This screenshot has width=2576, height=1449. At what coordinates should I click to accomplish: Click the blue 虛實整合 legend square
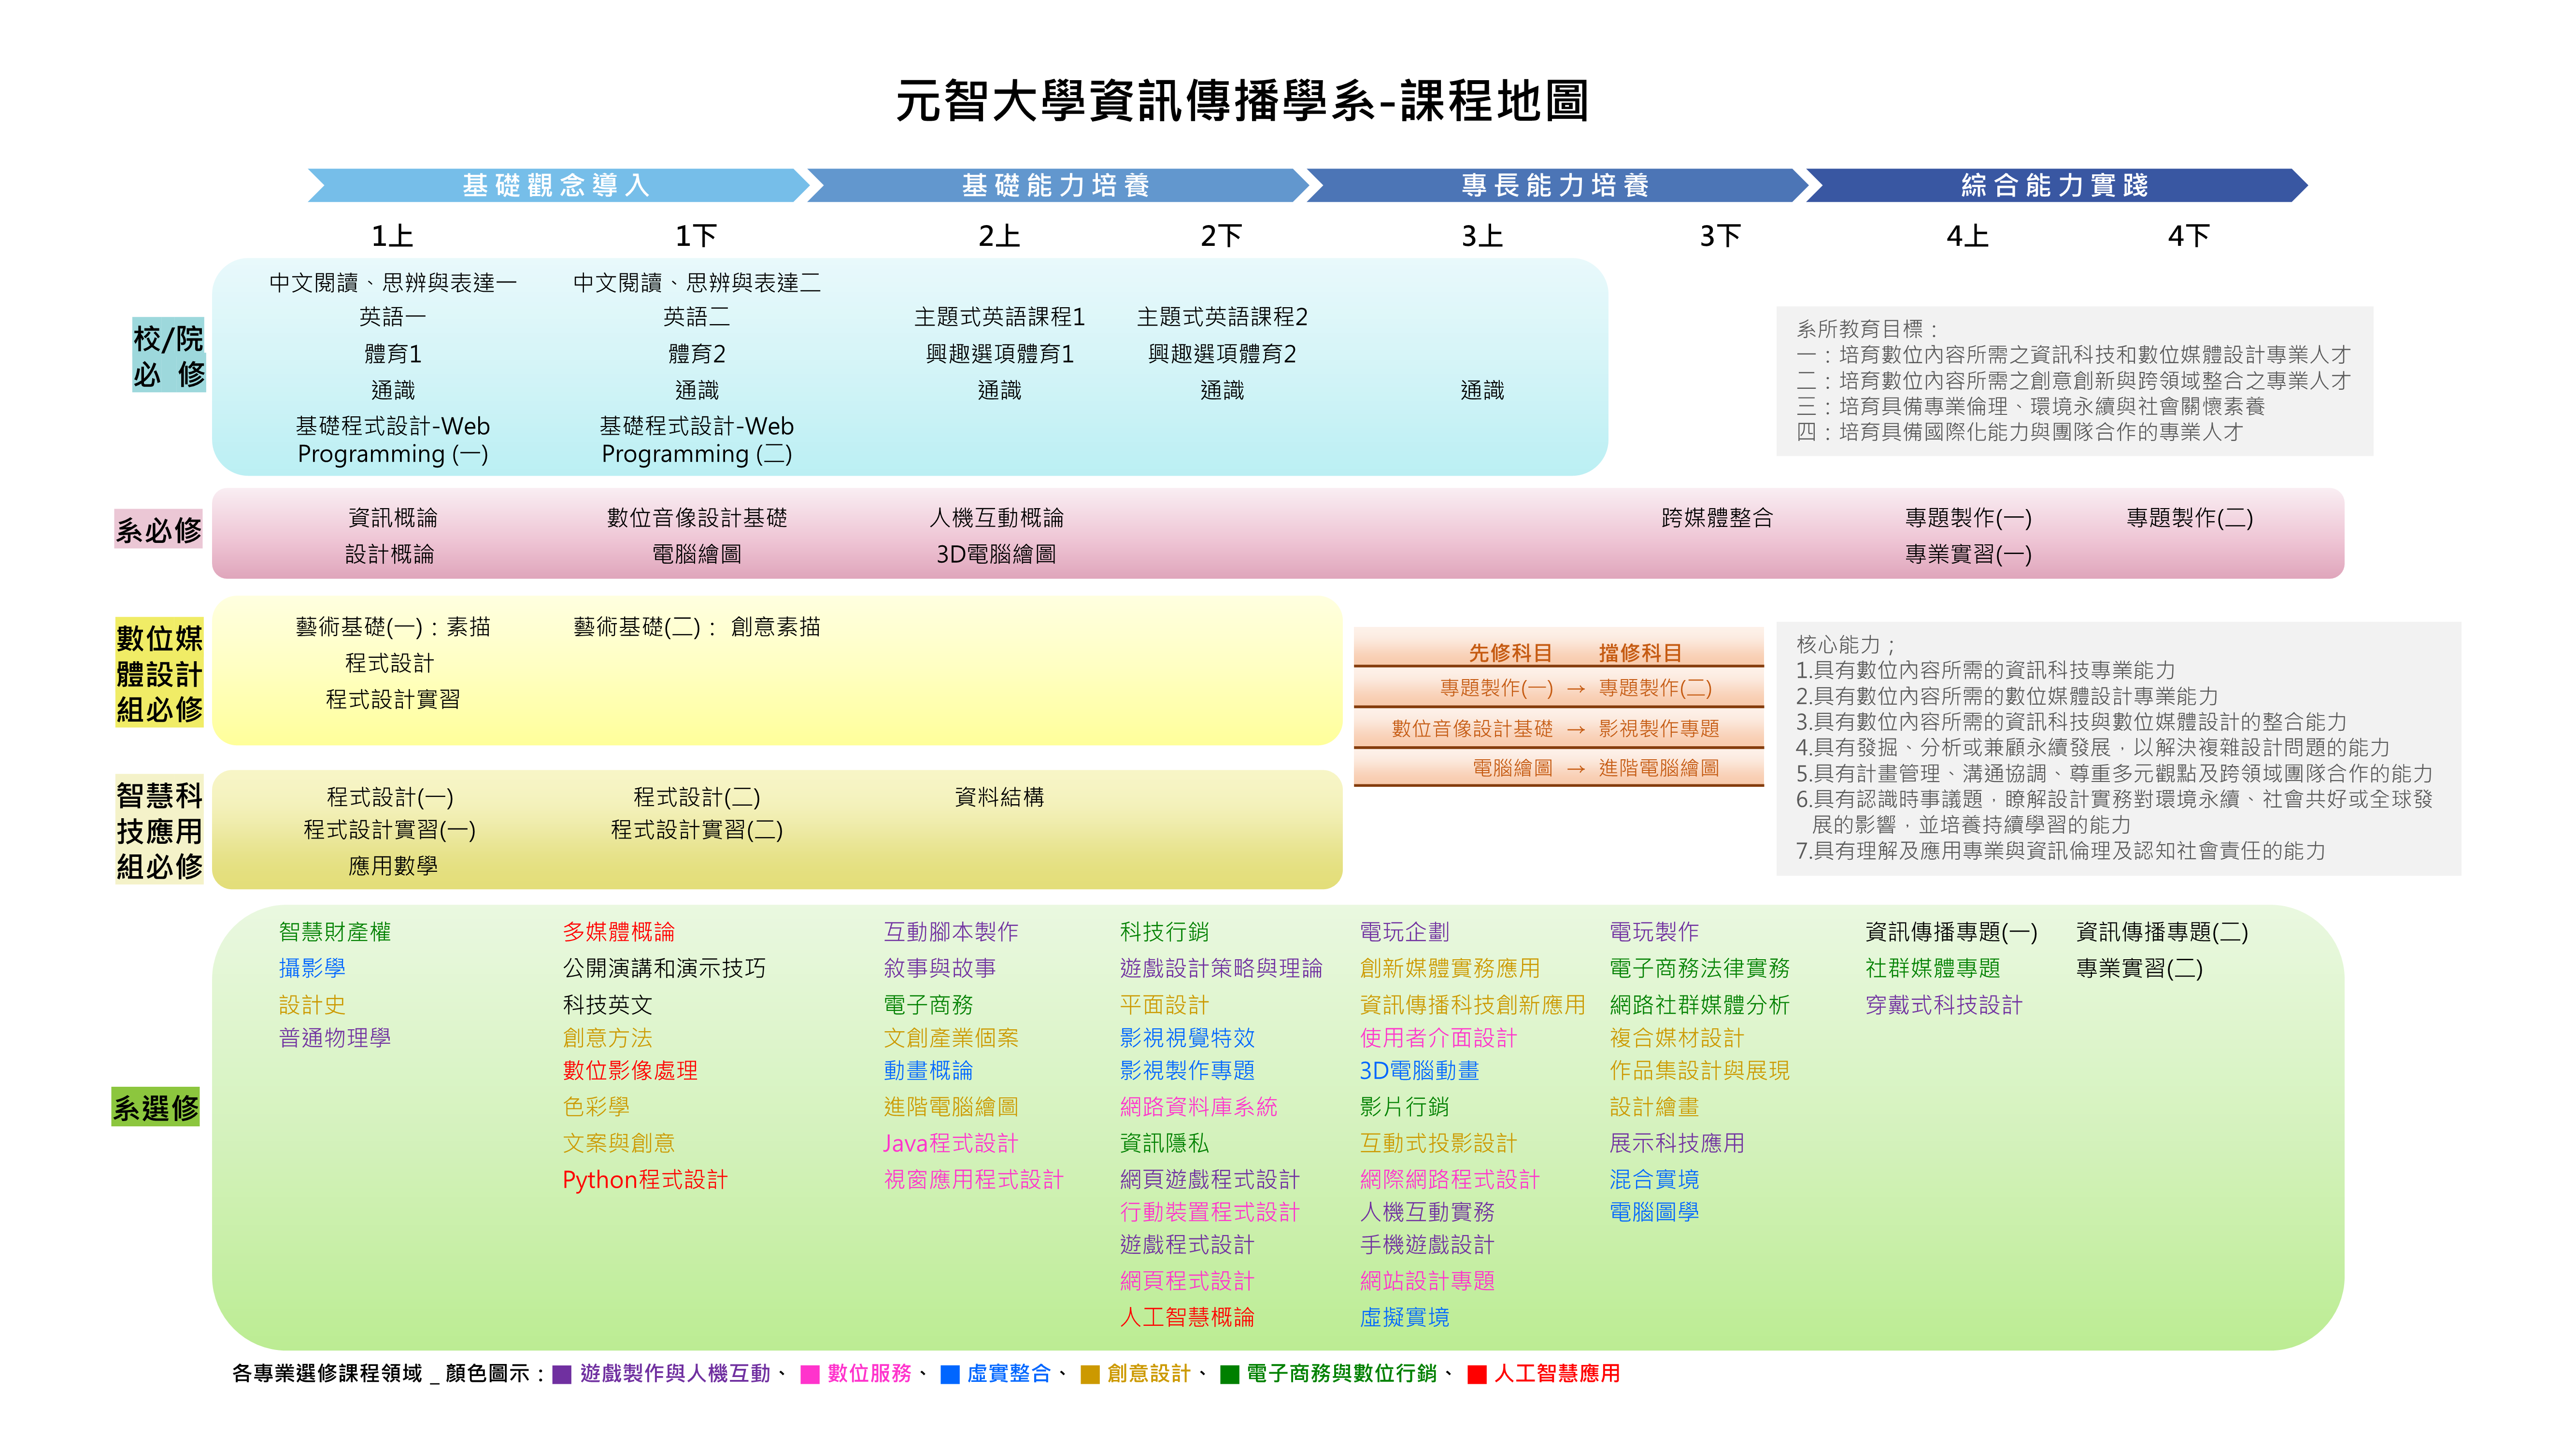point(950,1374)
